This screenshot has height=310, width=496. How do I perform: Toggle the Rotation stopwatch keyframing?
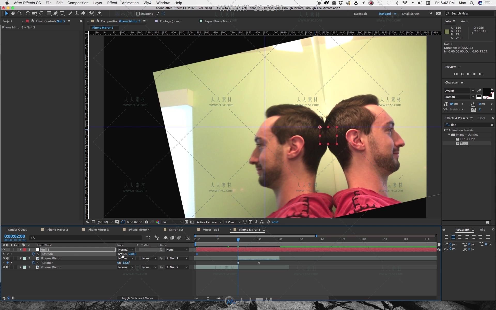point(34,263)
